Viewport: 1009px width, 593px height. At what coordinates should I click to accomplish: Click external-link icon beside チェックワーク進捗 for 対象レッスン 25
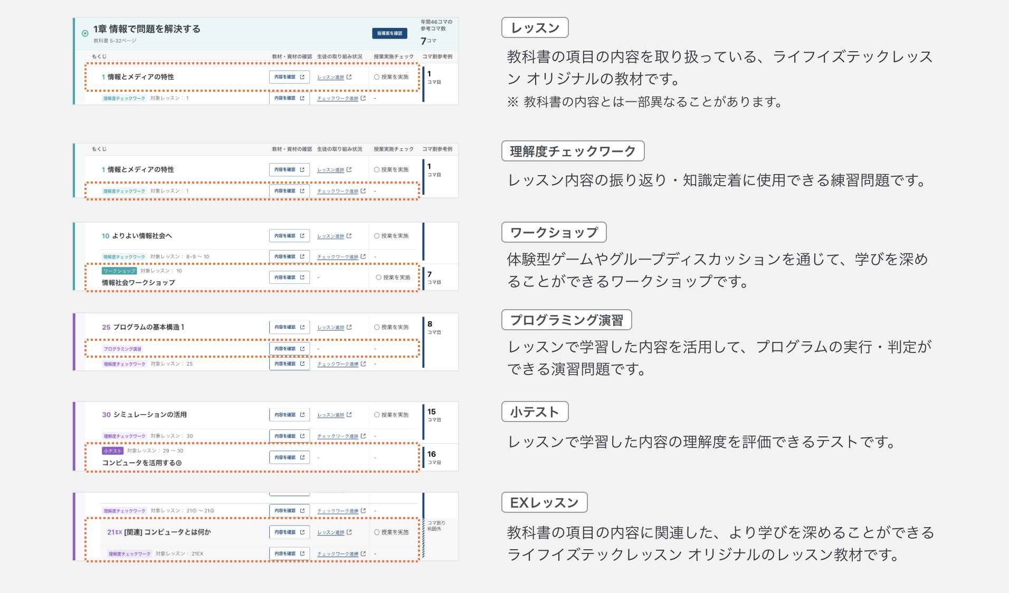(x=363, y=364)
